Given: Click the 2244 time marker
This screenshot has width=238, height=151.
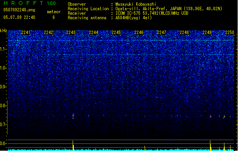Looking at the screenshot, I should coord(93,32).
